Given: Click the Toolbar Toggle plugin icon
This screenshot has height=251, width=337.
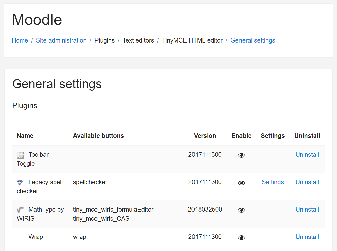Looking at the screenshot, I should (x=20, y=155).
